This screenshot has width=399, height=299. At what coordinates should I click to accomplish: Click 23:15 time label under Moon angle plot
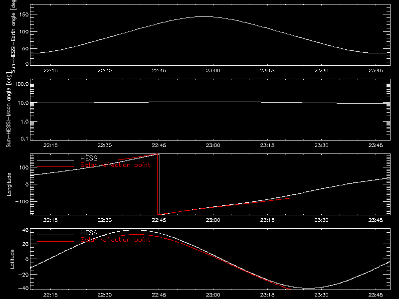(267, 146)
